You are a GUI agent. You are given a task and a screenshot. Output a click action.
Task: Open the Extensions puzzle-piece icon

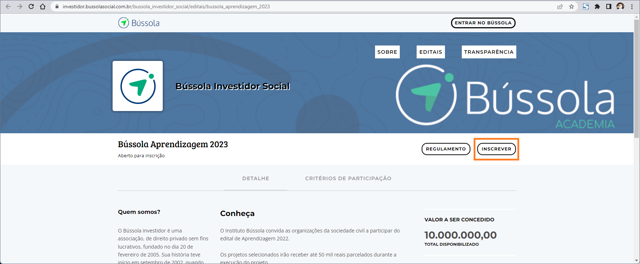click(597, 6)
